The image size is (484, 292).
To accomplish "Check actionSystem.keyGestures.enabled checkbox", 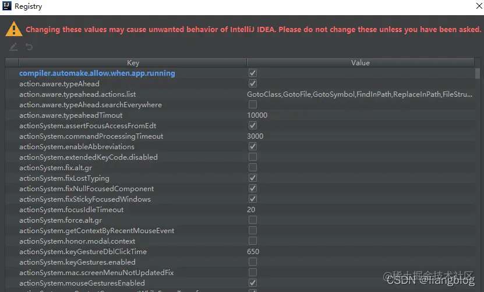I will click(253, 262).
